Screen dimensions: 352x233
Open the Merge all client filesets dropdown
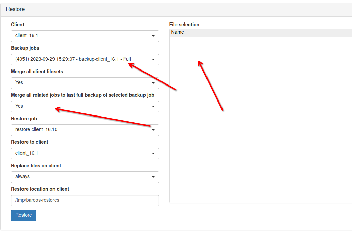(x=85, y=83)
